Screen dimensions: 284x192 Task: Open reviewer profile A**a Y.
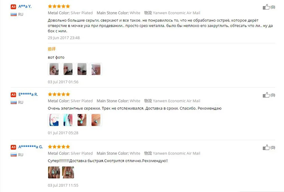(x=25, y=6)
